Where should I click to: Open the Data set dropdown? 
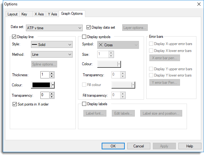[x=54, y=28]
